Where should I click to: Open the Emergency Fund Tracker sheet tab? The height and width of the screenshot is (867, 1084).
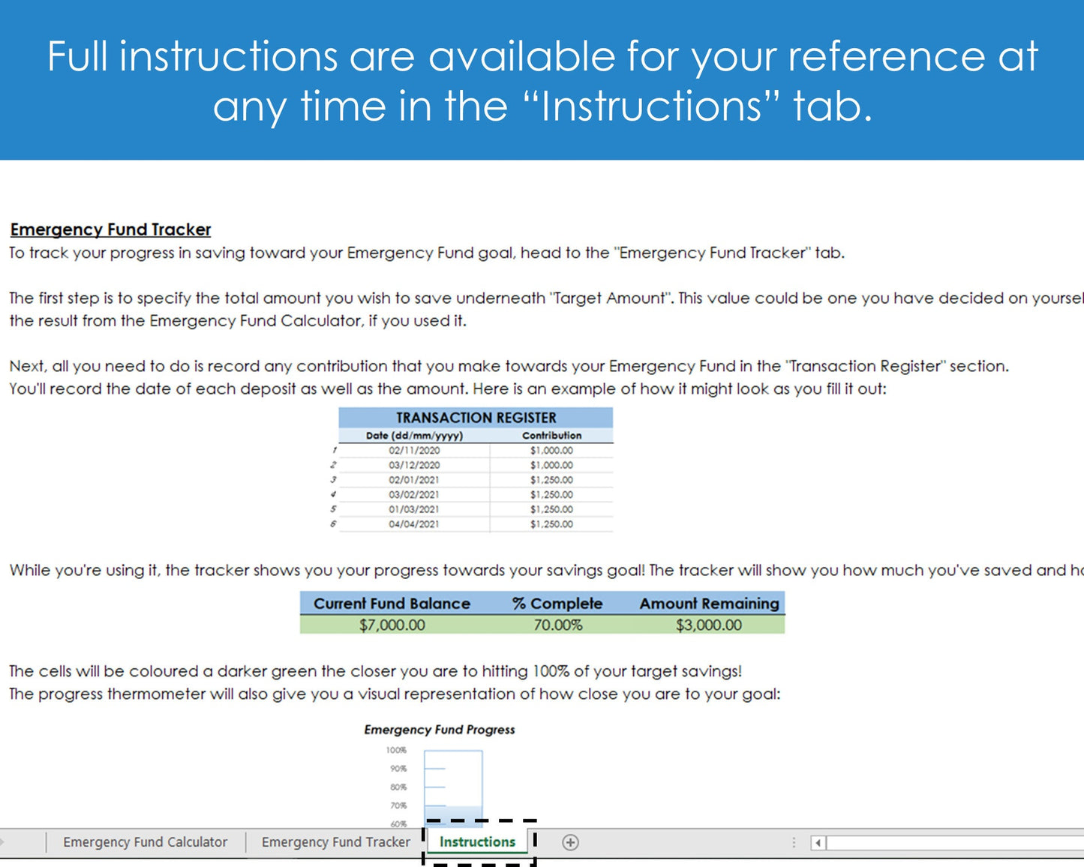335,842
